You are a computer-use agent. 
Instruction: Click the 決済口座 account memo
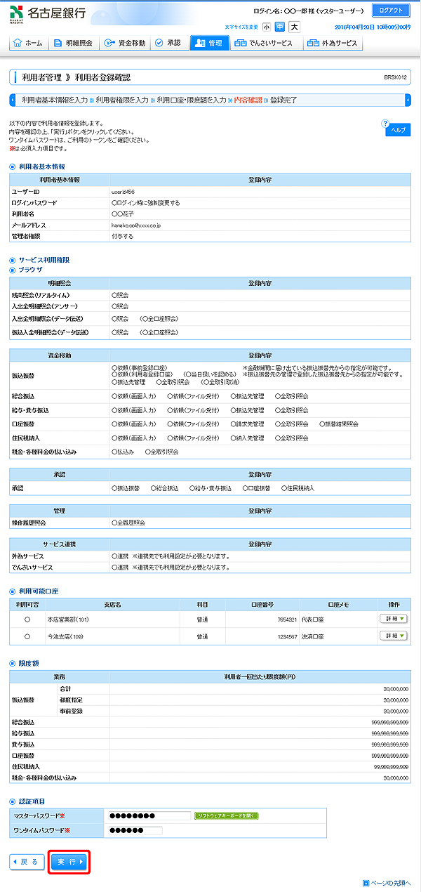pos(313,635)
